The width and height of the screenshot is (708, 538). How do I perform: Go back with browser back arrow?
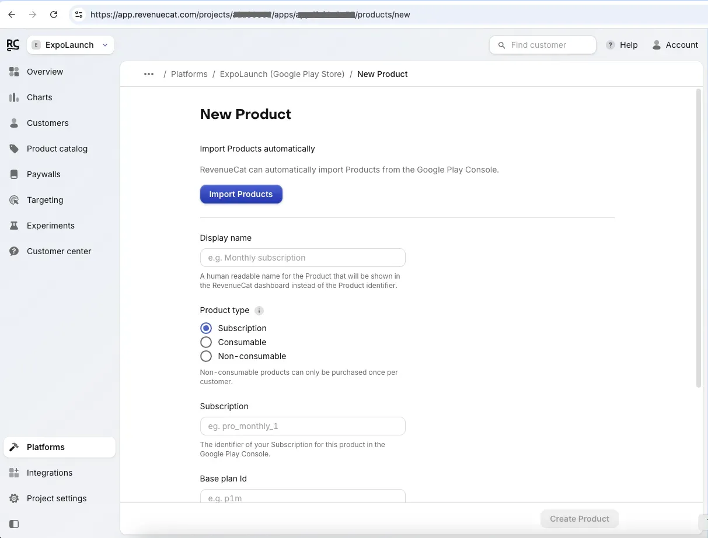coord(12,15)
